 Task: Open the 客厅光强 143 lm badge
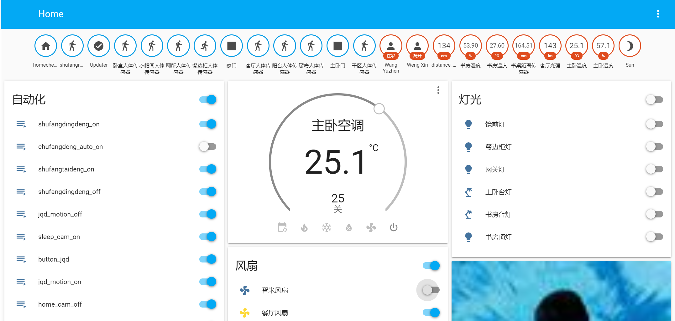[x=550, y=46]
